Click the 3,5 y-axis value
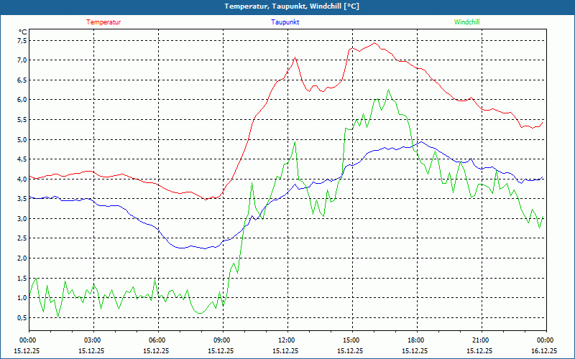575x359 pixels. click(x=22, y=199)
